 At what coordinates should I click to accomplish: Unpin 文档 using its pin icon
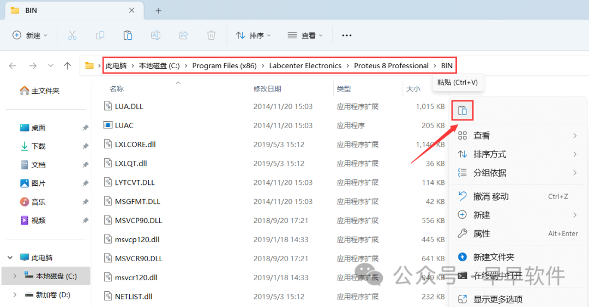[x=86, y=165]
